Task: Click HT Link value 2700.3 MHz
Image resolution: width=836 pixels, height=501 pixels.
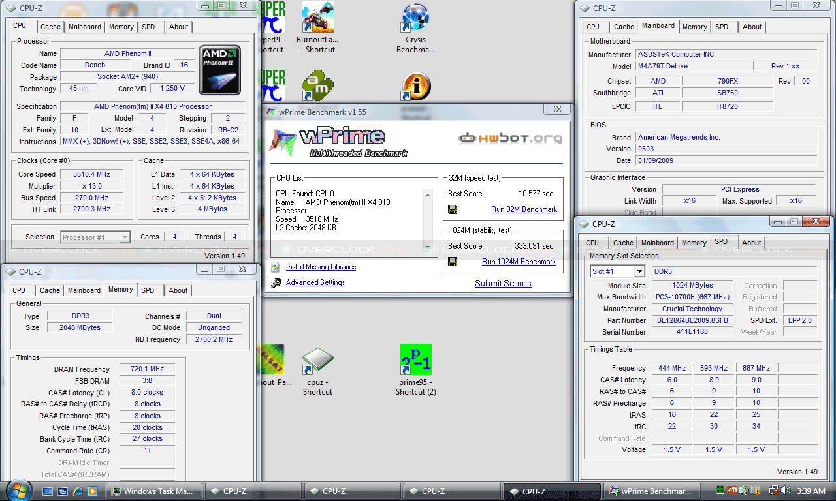Action: (x=91, y=209)
